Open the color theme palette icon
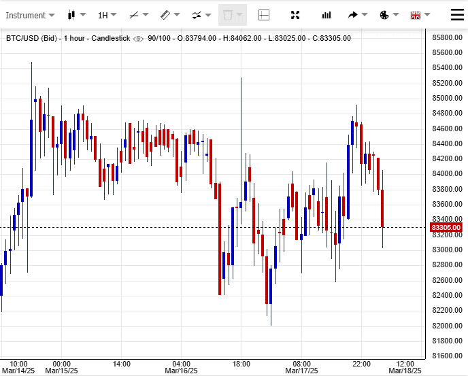468x376 pixels. click(384, 15)
